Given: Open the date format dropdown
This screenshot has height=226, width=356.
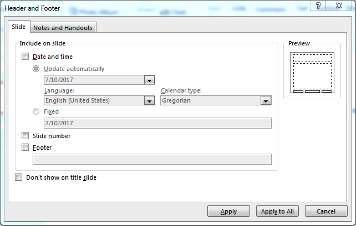Looking at the screenshot, I should pos(150,80).
